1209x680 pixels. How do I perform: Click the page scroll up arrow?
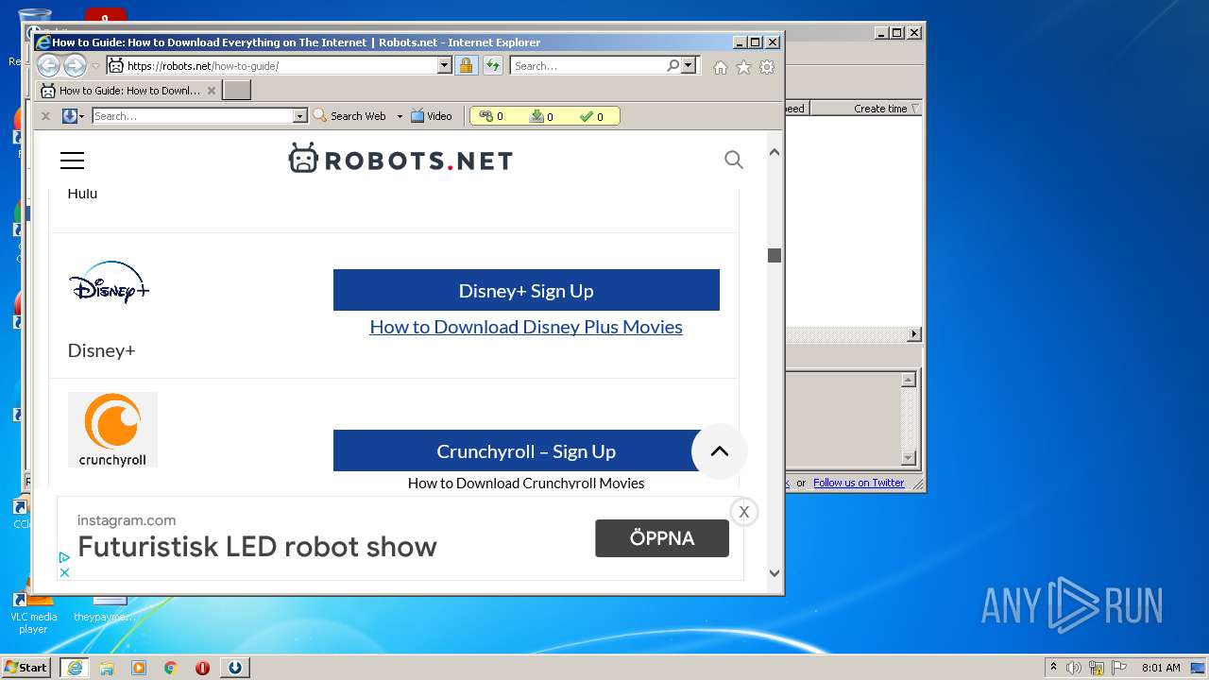(775, 152)
